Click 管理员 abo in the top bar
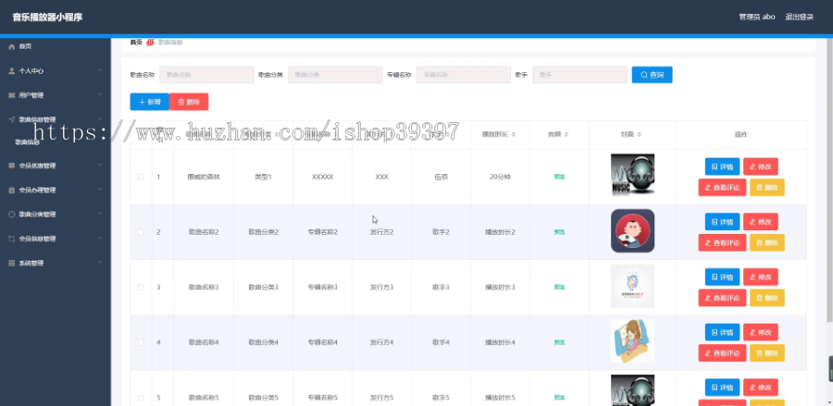 coord(756,17)
